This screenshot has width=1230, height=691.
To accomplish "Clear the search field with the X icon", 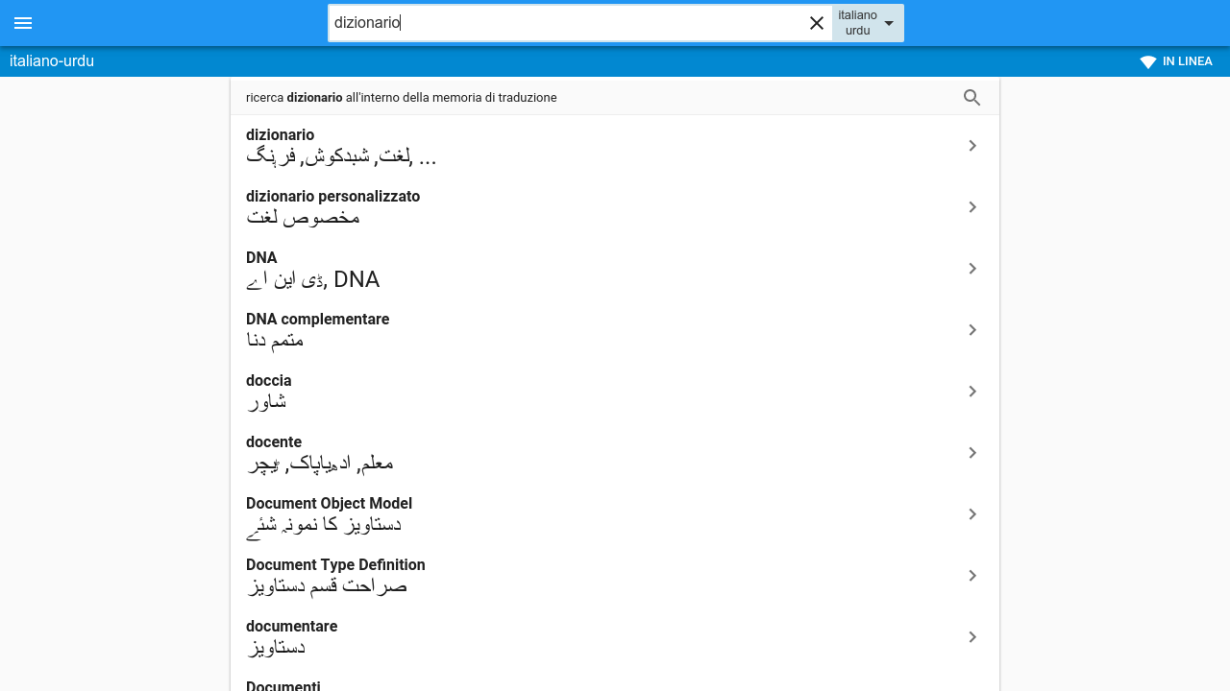I will tap(817, 23).
